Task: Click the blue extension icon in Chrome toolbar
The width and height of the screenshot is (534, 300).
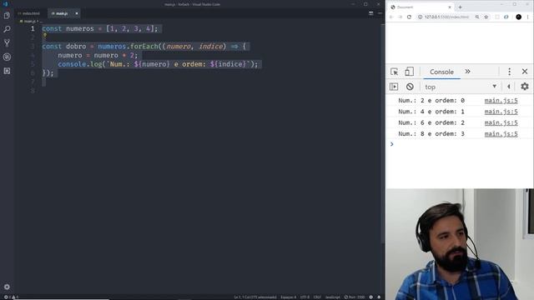Action: 506,17
